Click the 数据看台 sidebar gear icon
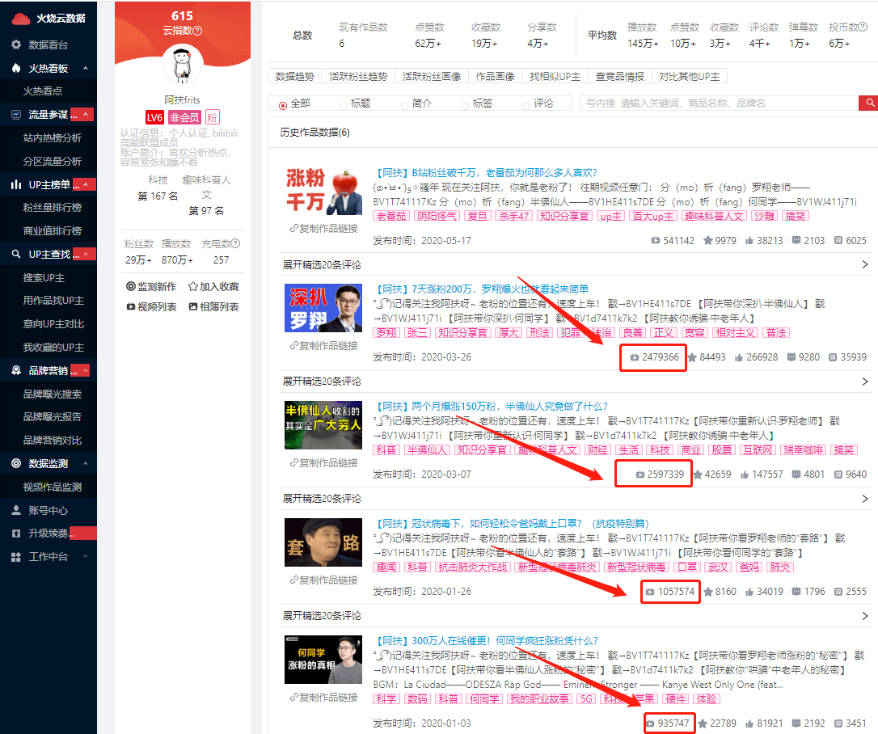Image resolution: width=878 pixels, height=734 pixels. click(x=16, y=45)
